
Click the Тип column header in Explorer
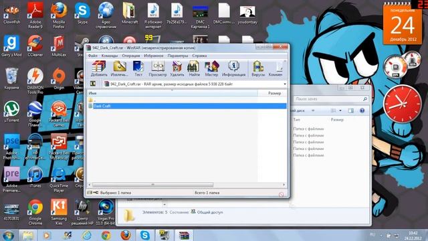click(x=296, y=120)
